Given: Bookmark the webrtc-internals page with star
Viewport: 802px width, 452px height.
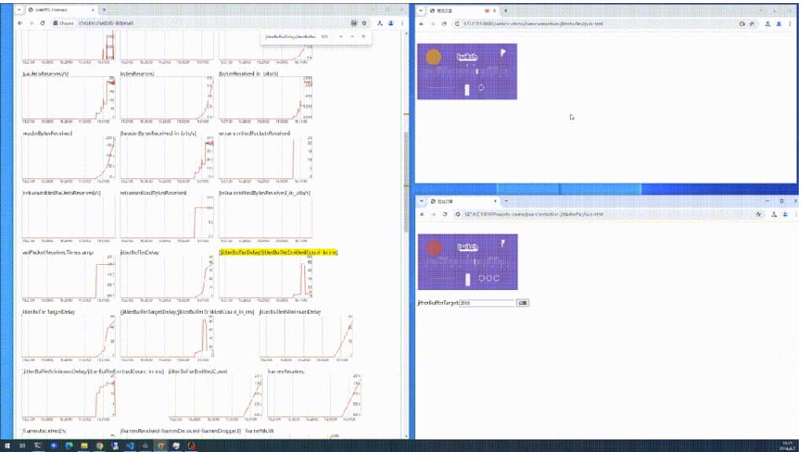Looking at the screenshot, I should (x=365, y=24).
